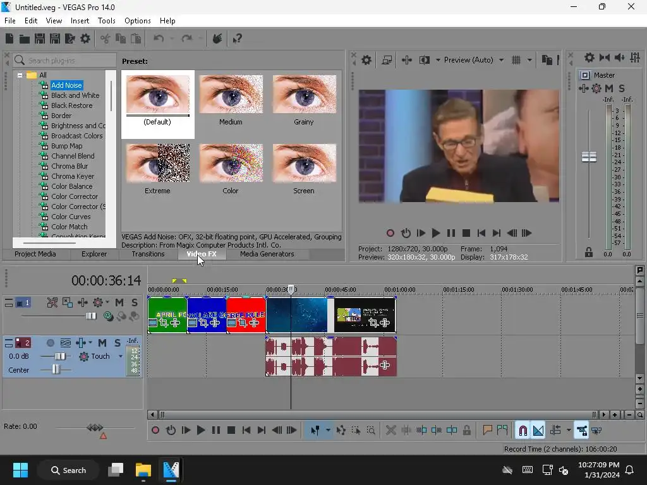Toggle Master bus mute button
This screenshot has width=647, height=485.
(x=609, y=88)
